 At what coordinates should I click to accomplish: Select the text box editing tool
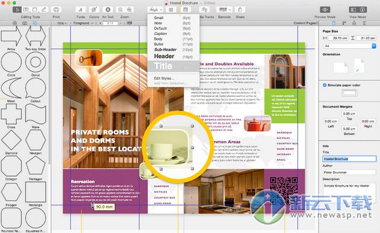[x=26, y=10]
